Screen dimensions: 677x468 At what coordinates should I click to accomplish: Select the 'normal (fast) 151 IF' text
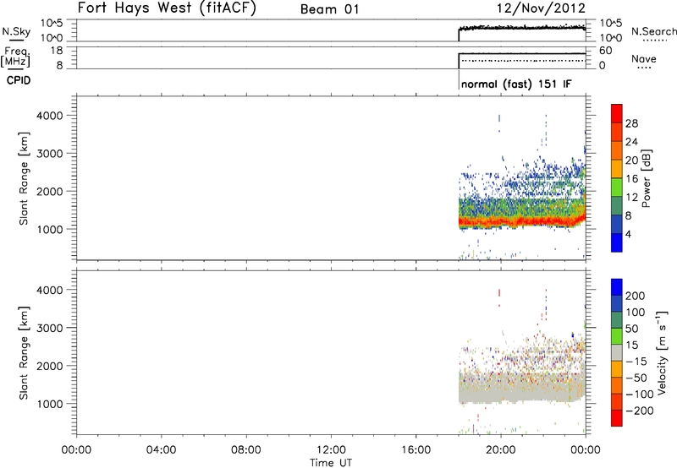(x=516, y=84)
